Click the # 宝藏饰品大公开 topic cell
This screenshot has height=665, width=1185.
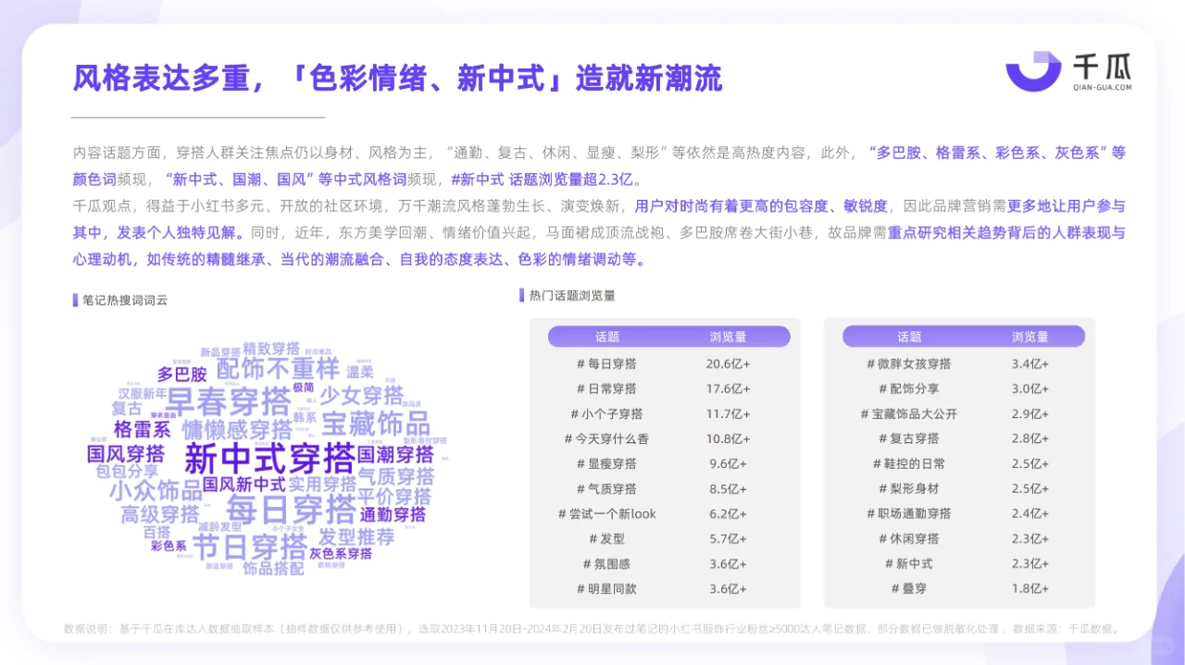coord(908,413)
